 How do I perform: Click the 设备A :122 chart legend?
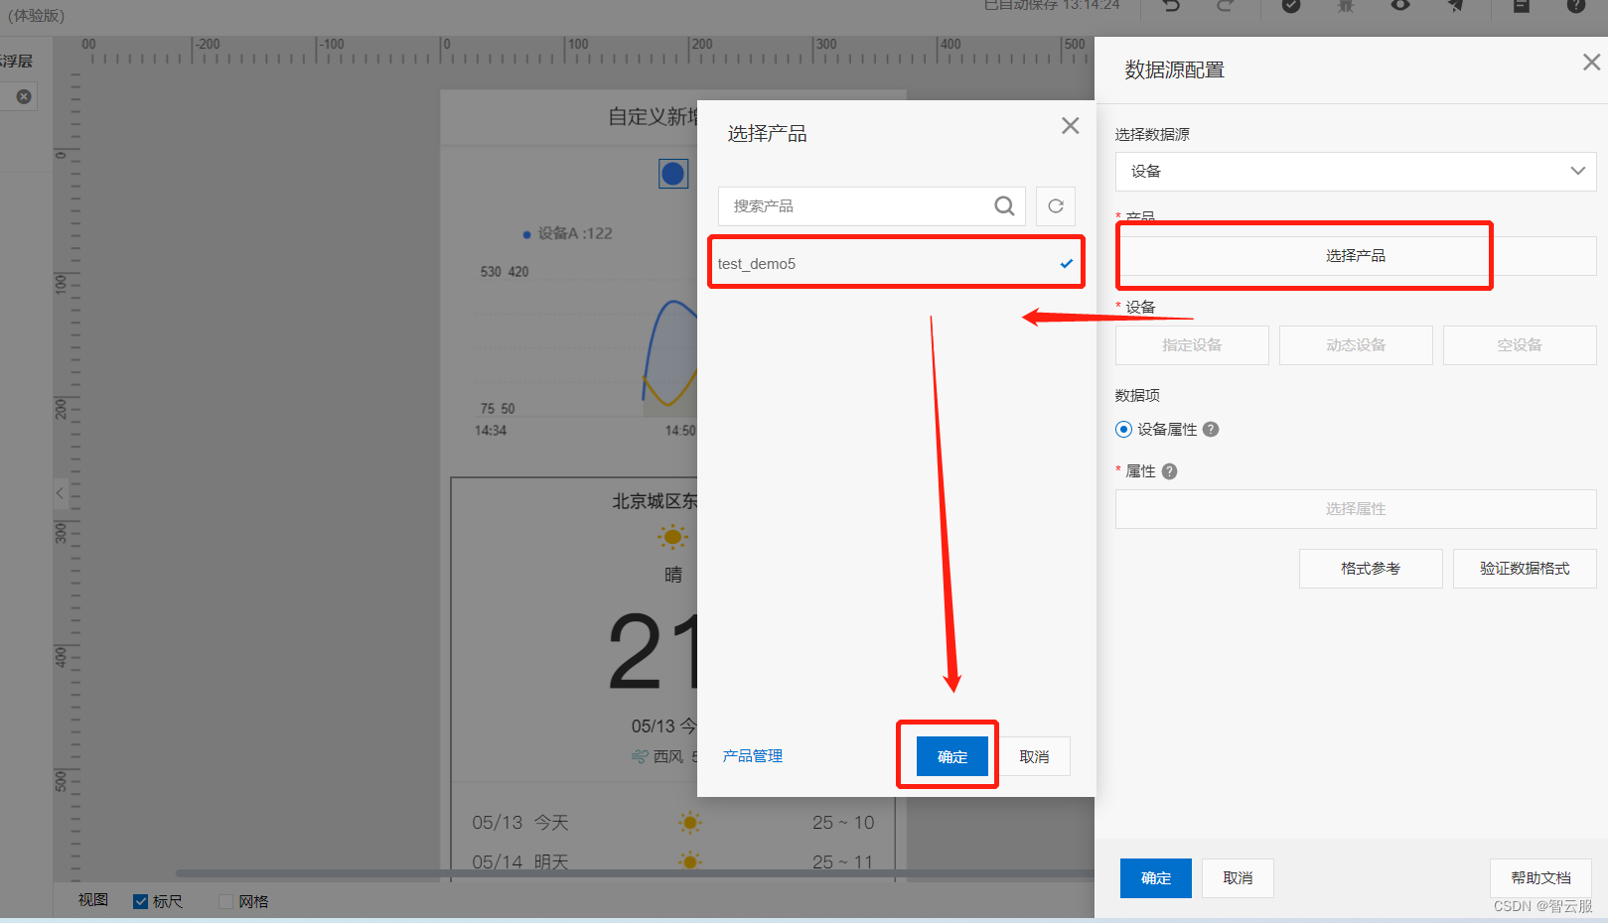click(x=568, y=233)
